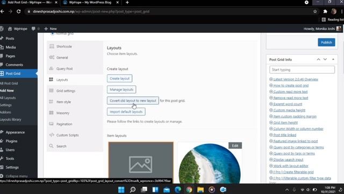
Task: Open Custom media height link
Action: (x=289, y=110)
